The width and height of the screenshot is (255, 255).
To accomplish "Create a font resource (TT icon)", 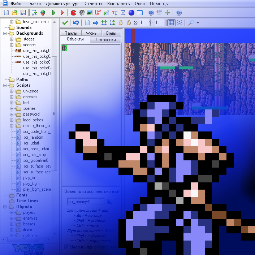I will (115, 13).
